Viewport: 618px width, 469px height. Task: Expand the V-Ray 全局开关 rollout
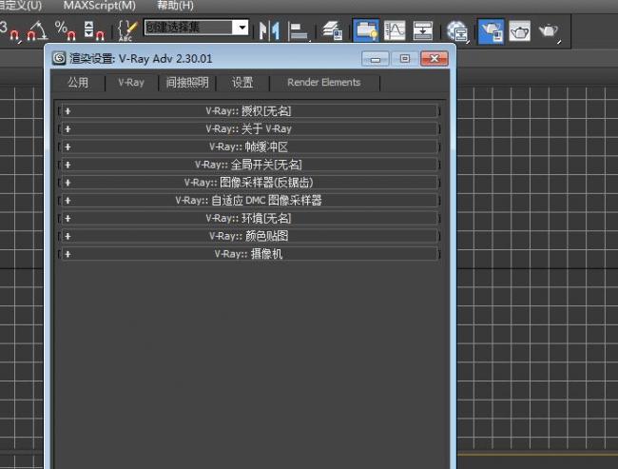[249, 165]
